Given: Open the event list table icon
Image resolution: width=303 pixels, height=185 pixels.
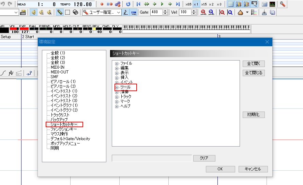Looking at the screenshot, I should (x=264, y=4).
